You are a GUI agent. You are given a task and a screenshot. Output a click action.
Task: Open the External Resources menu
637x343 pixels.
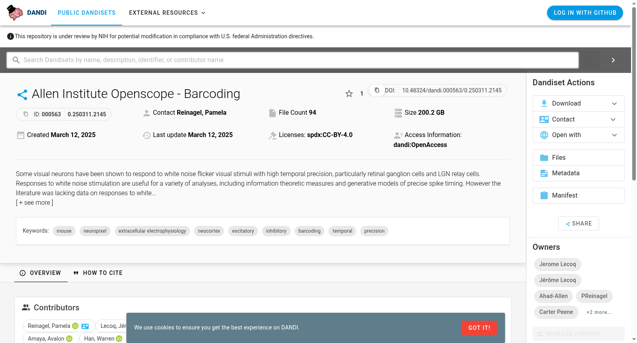click(x=167, y=13)
